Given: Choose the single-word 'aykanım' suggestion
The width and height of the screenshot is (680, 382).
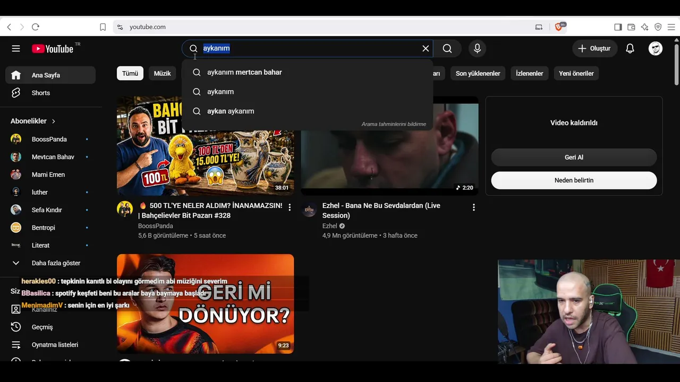Looking at the screenshot, I should tap(307, 92).
